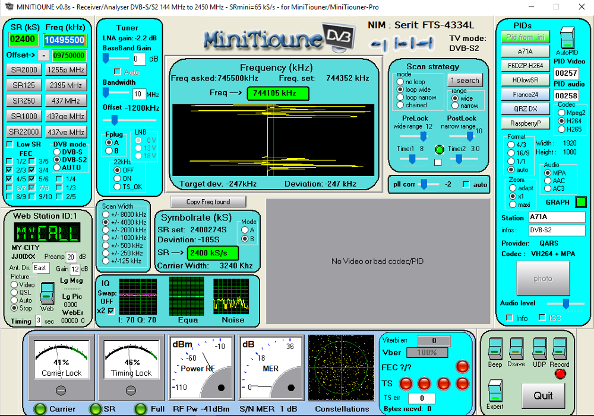
Task: Click the RaspberryP PID preset
Action: point(526,123)
